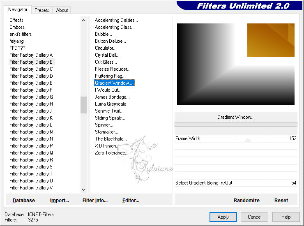Select Filter Factory Gallery L
The width and height of the screenshot is (304, 226).
point(31,125)
